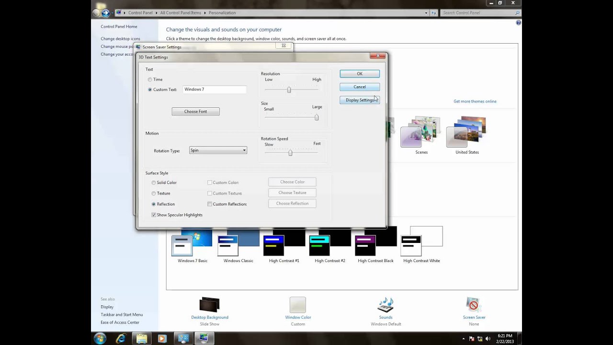
Task: Select the High Contrast #1 theme
Action: click(284, 246)
